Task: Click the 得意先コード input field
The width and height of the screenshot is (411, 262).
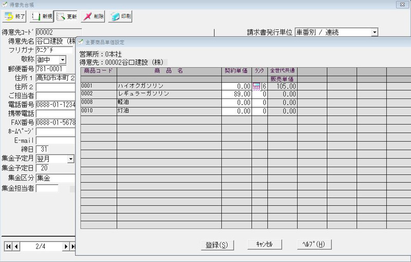Action: [55, 32]
